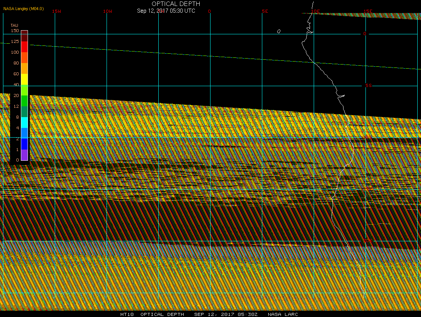Viewport: 421px width, 317px height.
Task: Click the '5E' longitude label
Action: coord(265,11)
